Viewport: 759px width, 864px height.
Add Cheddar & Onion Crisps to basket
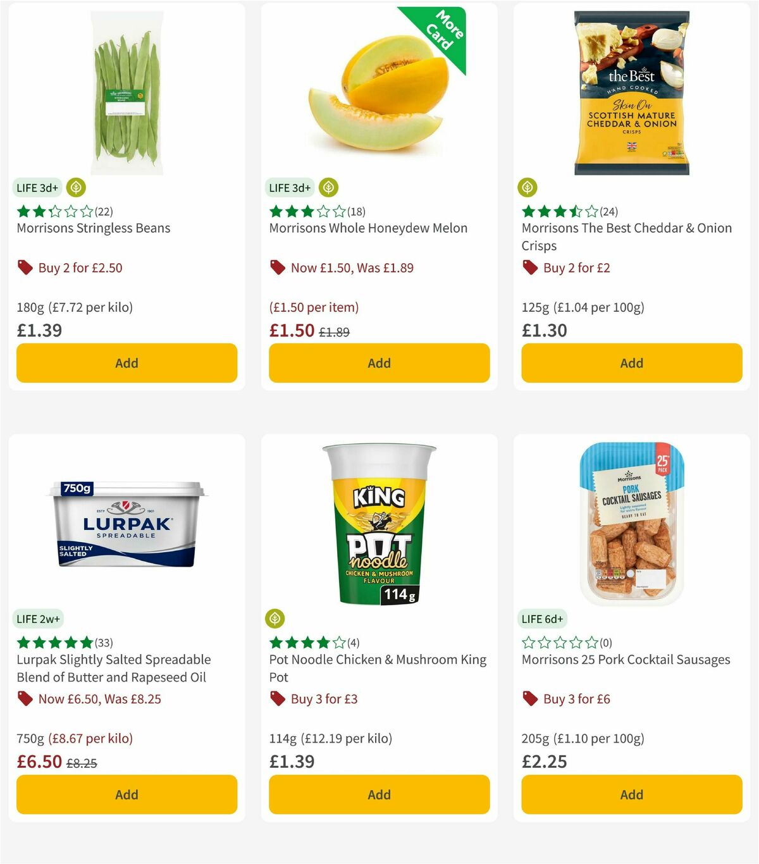(x=631, y=363)
